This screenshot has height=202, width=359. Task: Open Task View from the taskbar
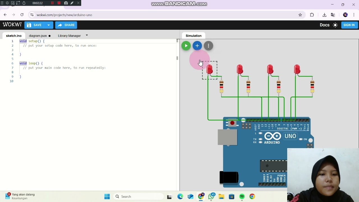169,197
